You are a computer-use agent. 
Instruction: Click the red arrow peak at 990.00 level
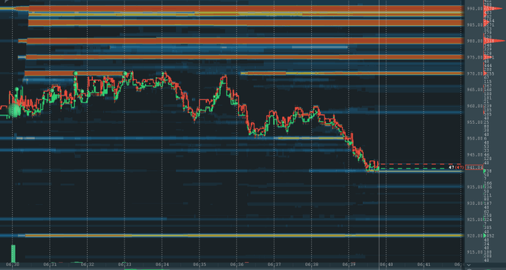pos(494,8)
